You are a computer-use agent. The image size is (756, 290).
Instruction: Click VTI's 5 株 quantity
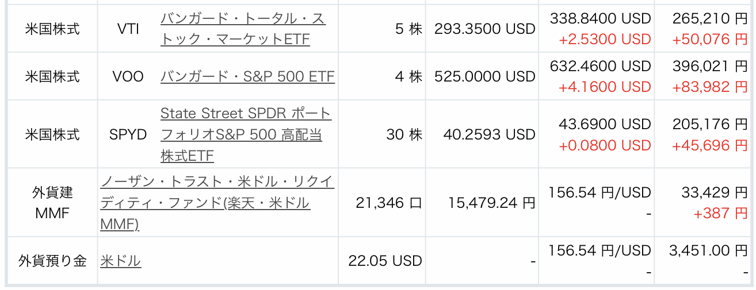[x=408, y=29]
